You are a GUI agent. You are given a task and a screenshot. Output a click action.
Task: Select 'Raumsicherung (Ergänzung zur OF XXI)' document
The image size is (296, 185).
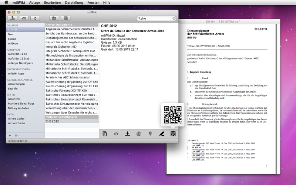click(72, 82)
